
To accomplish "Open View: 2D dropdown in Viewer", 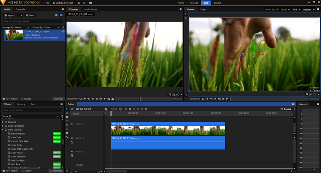I will [x=271, y=10].
